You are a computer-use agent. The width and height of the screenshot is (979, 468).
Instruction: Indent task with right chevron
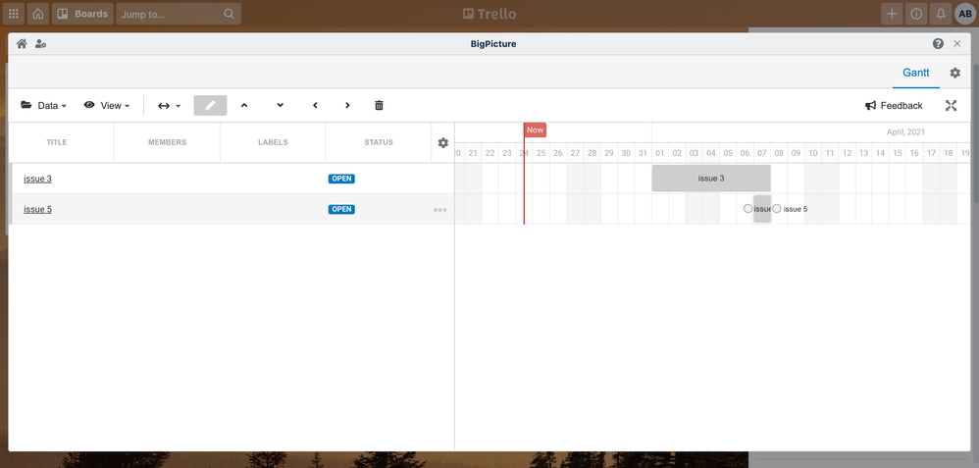click(x=348, y=106)
